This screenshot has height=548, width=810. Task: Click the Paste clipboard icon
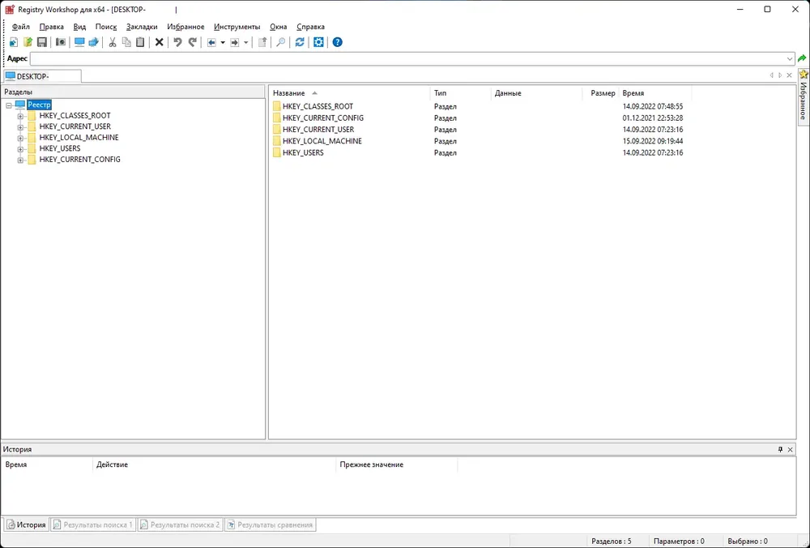coord(140,42)
